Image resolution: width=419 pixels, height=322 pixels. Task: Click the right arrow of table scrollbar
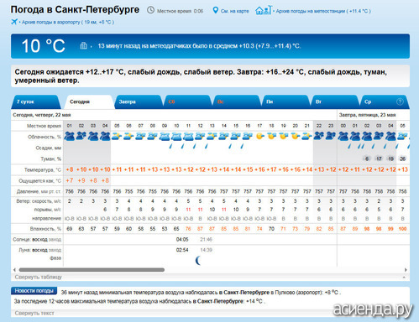pyautogui.click(x=406, y=270)
